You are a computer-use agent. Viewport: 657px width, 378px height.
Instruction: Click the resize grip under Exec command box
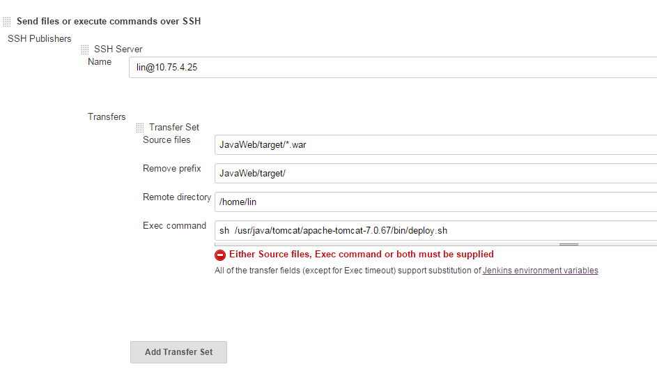[x=569, y=244]
